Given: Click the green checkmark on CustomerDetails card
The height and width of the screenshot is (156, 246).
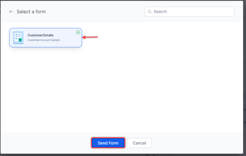Looking at the screenshot, I should pos(78,32).
